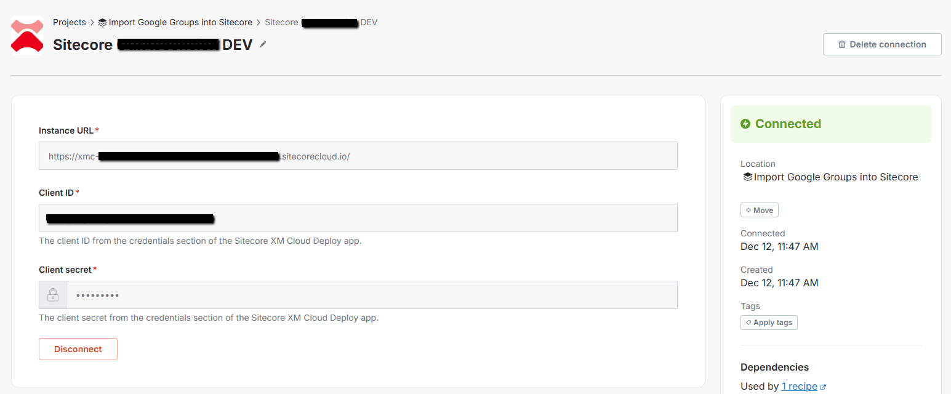Click the Client ID input field
Viewport: 951px width, 394px height.
coord(358,218)
